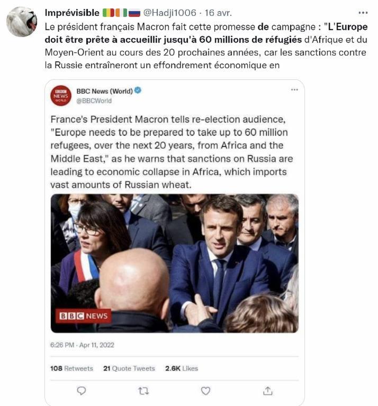This screenshot has width=378, height=406.
Task: Click the reply speech bubble icon
Action: point(82,391)
